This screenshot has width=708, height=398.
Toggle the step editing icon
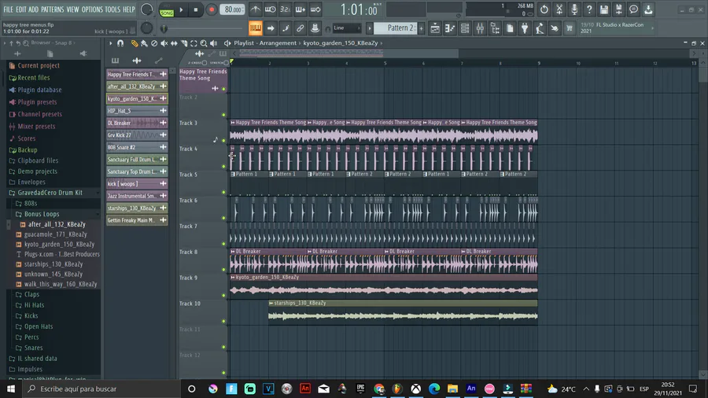click(x=286, y=28)
